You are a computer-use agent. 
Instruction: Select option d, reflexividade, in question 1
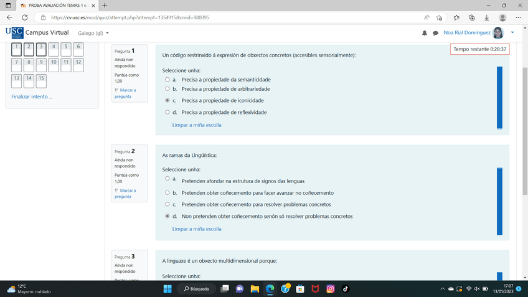click(167, 112)
